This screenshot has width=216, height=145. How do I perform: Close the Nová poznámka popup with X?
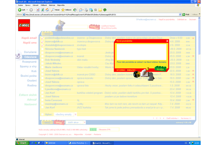[167, 41]
